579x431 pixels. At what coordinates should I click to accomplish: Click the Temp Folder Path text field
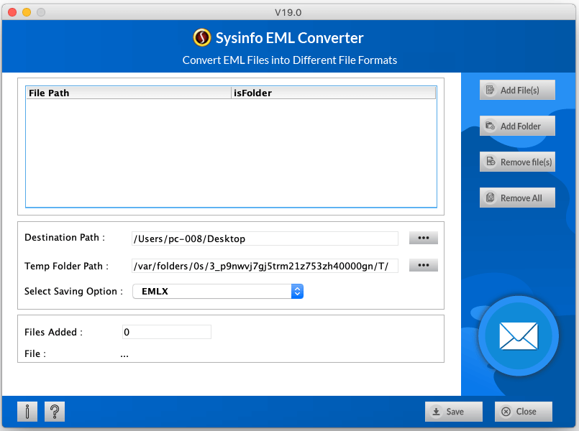(x=264, y=267)
